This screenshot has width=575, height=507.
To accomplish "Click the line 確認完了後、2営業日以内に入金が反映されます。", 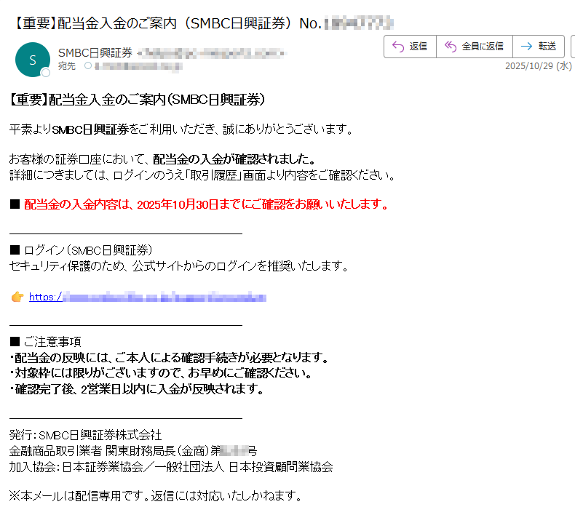I will (136, 389).
